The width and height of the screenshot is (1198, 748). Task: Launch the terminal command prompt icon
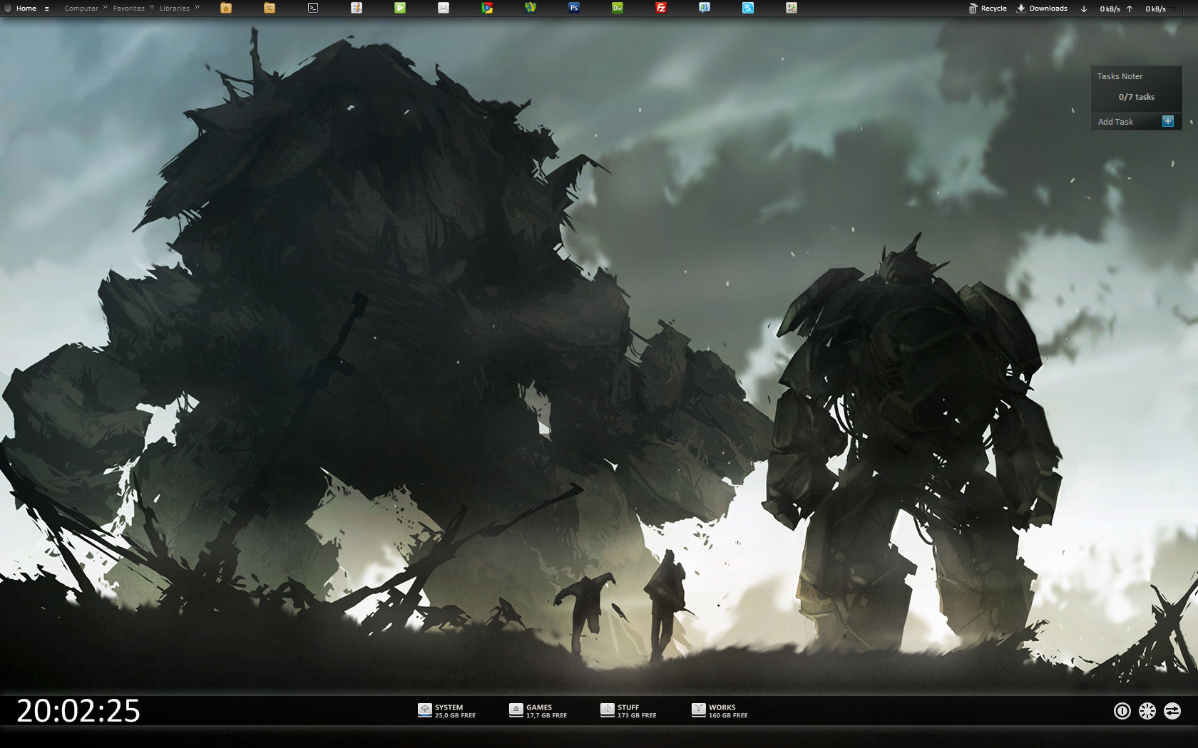(x=313, y=8)
